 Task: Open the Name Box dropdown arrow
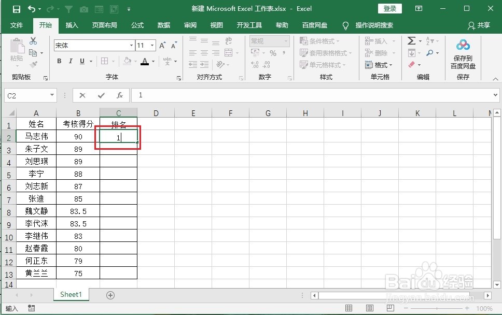click(52, 95)
